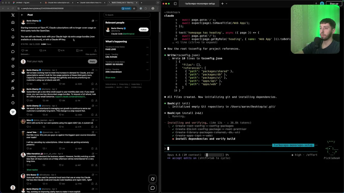Bookmark the main post showing 2.5K

77,50
